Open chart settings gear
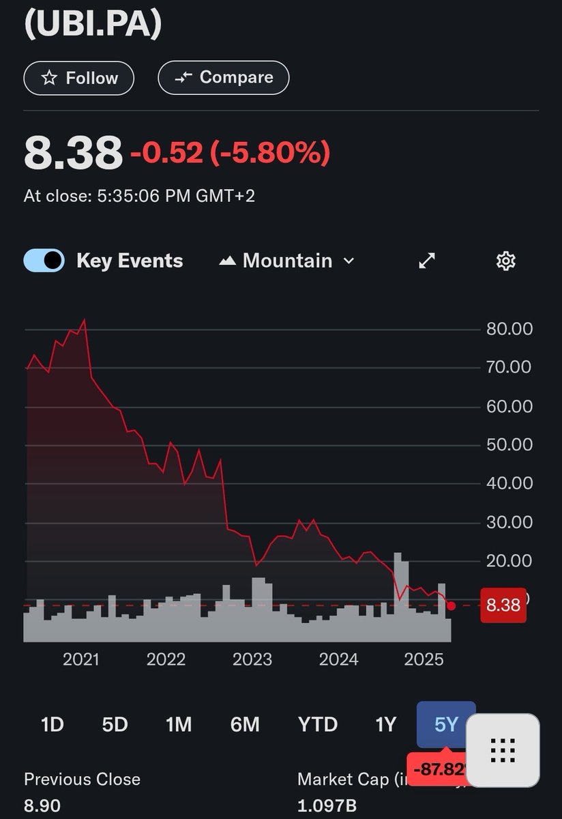The width and height of the screenshot is (562, 819). click(505, 261)
